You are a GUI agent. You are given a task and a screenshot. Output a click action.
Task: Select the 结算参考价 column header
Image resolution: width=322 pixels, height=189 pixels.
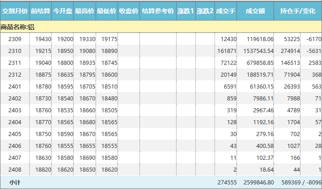point(158,10)
